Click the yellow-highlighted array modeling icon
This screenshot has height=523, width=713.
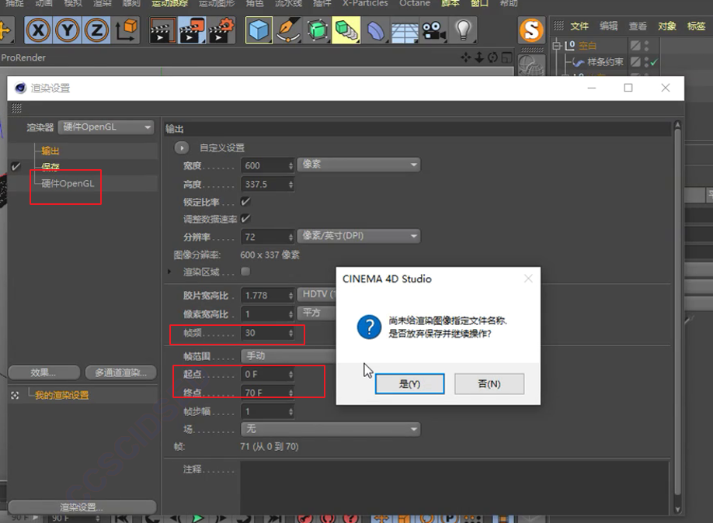(346, 30)
